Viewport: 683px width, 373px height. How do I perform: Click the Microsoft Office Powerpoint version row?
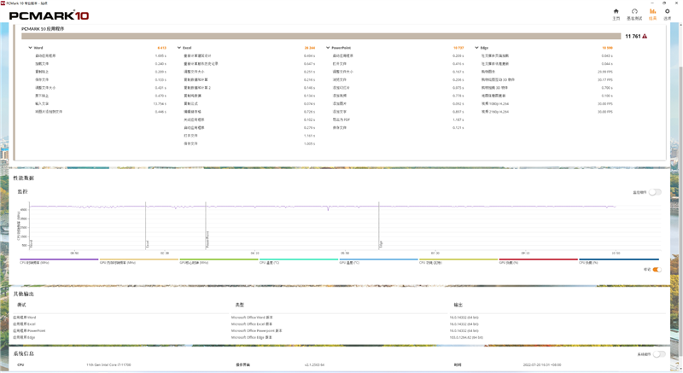point(257,331)
